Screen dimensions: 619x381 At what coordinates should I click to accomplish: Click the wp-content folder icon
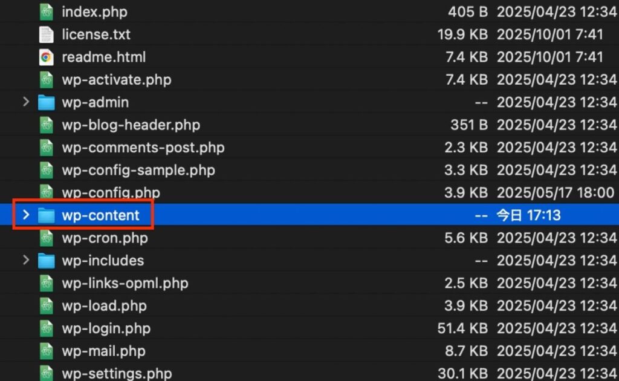(47, 215)
